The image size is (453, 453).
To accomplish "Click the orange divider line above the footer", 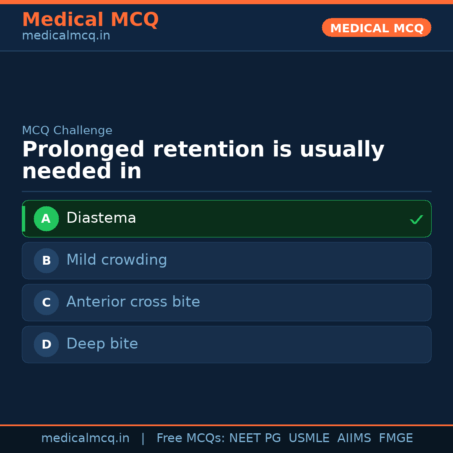I will tap(226, 424).
